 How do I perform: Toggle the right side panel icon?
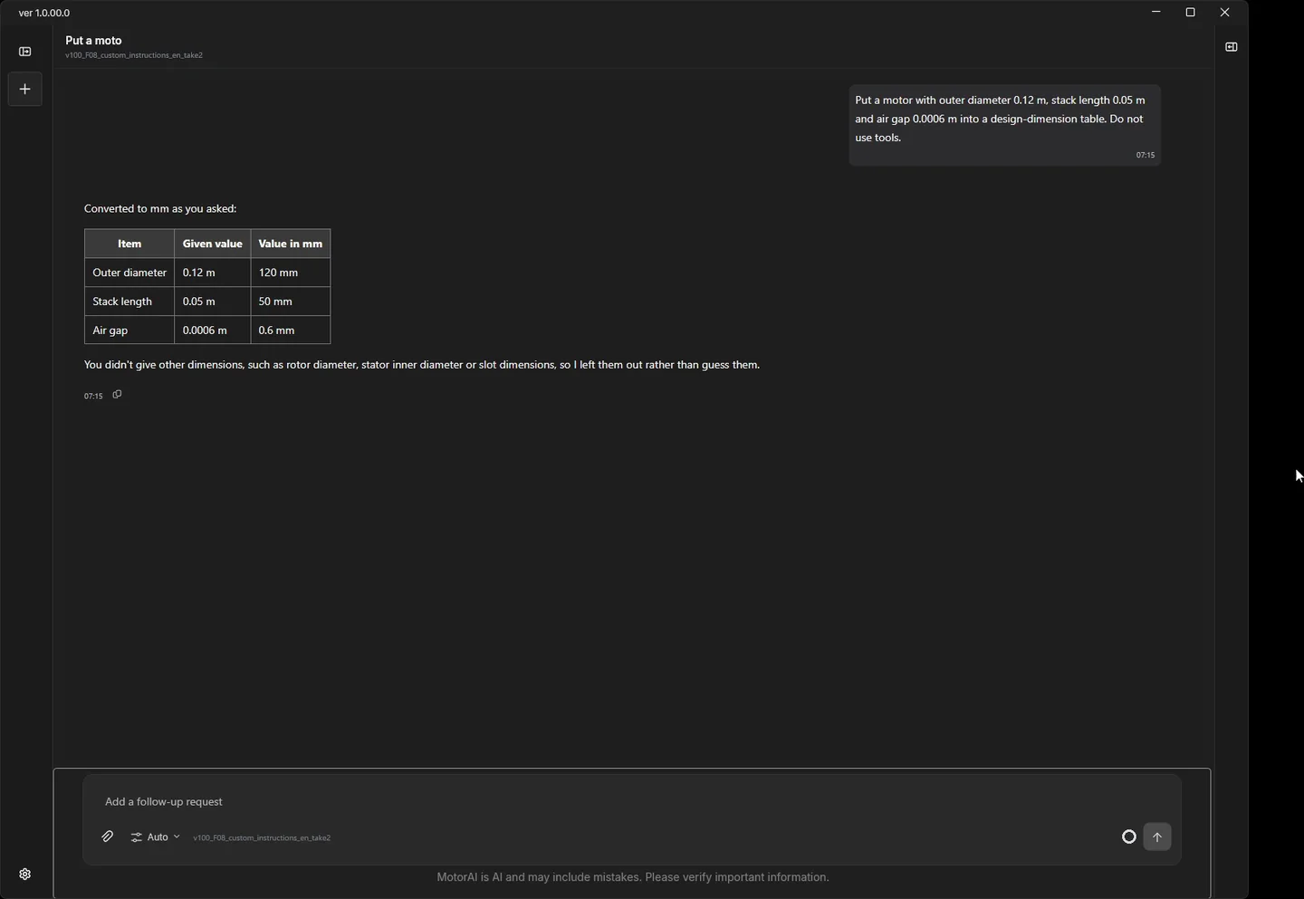pyautogui.click(x=1231, y=47)
